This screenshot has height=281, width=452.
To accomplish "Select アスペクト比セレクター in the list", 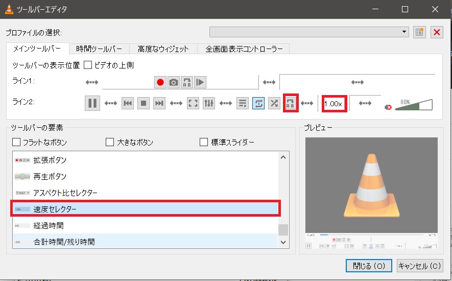I will (146, 193).
